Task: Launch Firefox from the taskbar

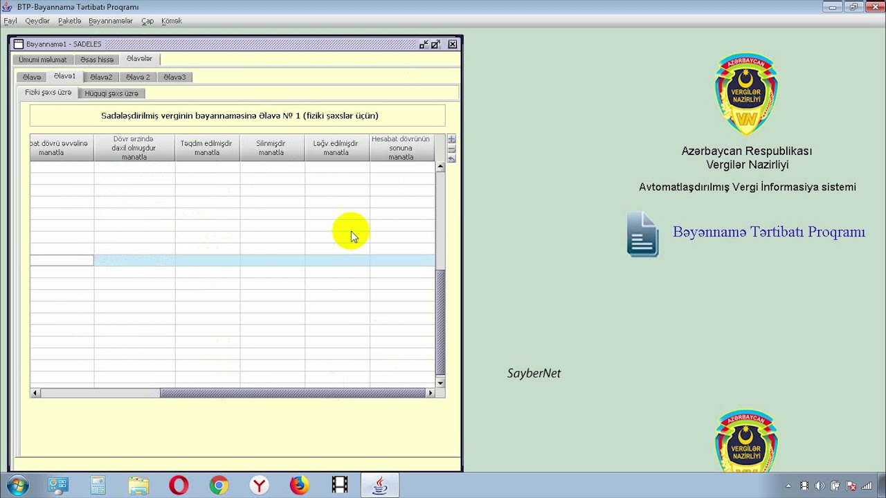Action: 299,486
